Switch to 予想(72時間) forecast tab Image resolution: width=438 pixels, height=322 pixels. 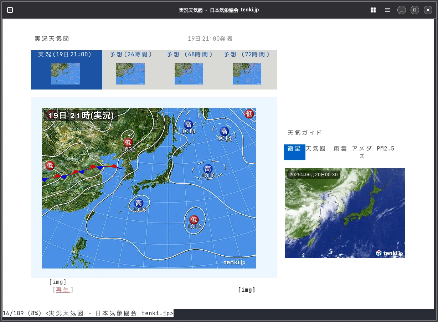pos(247,55)
